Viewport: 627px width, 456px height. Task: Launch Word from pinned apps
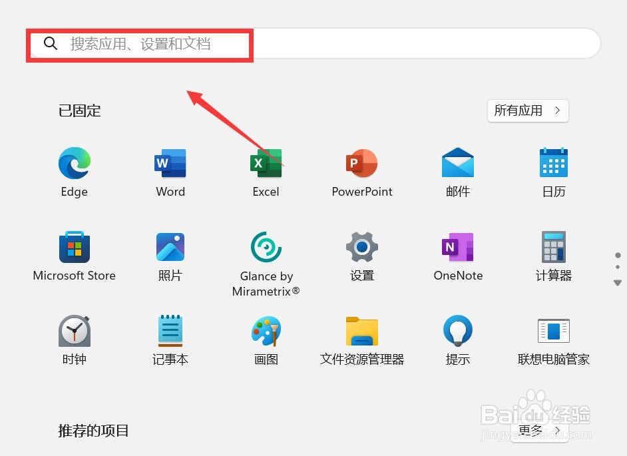pyautogui.click(x=170, y=172)
